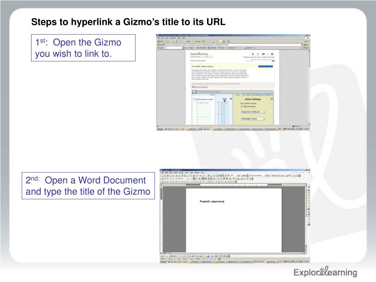Click the font color button in Word's formatting toolbar
This screenshot has width=376, height=282.
point(238,178)
